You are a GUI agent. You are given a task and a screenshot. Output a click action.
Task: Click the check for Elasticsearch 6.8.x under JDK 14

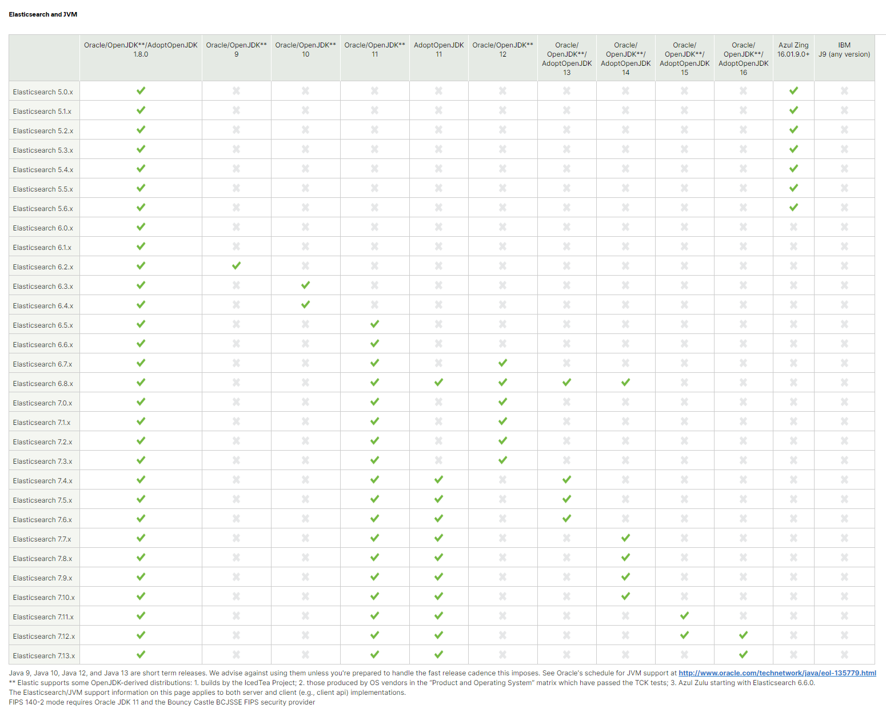pyautogui.click(x=625, y=382)
